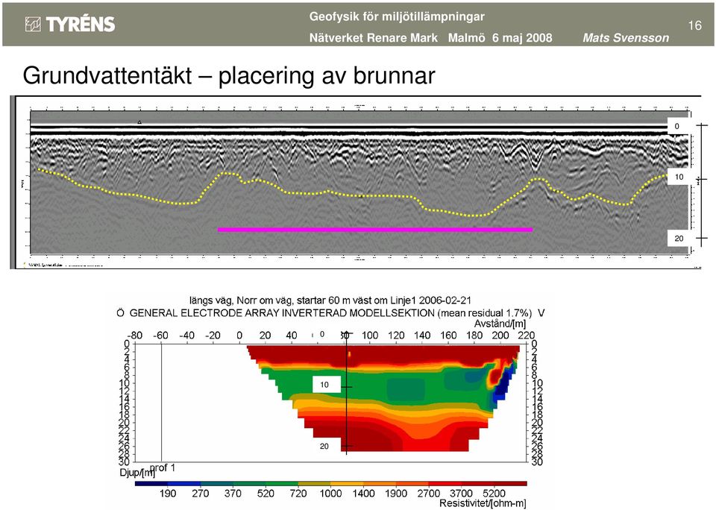Click the small triangle marker atop radargram
The width and height of the screenshot is (716, 510).
(x=139, y=122)
